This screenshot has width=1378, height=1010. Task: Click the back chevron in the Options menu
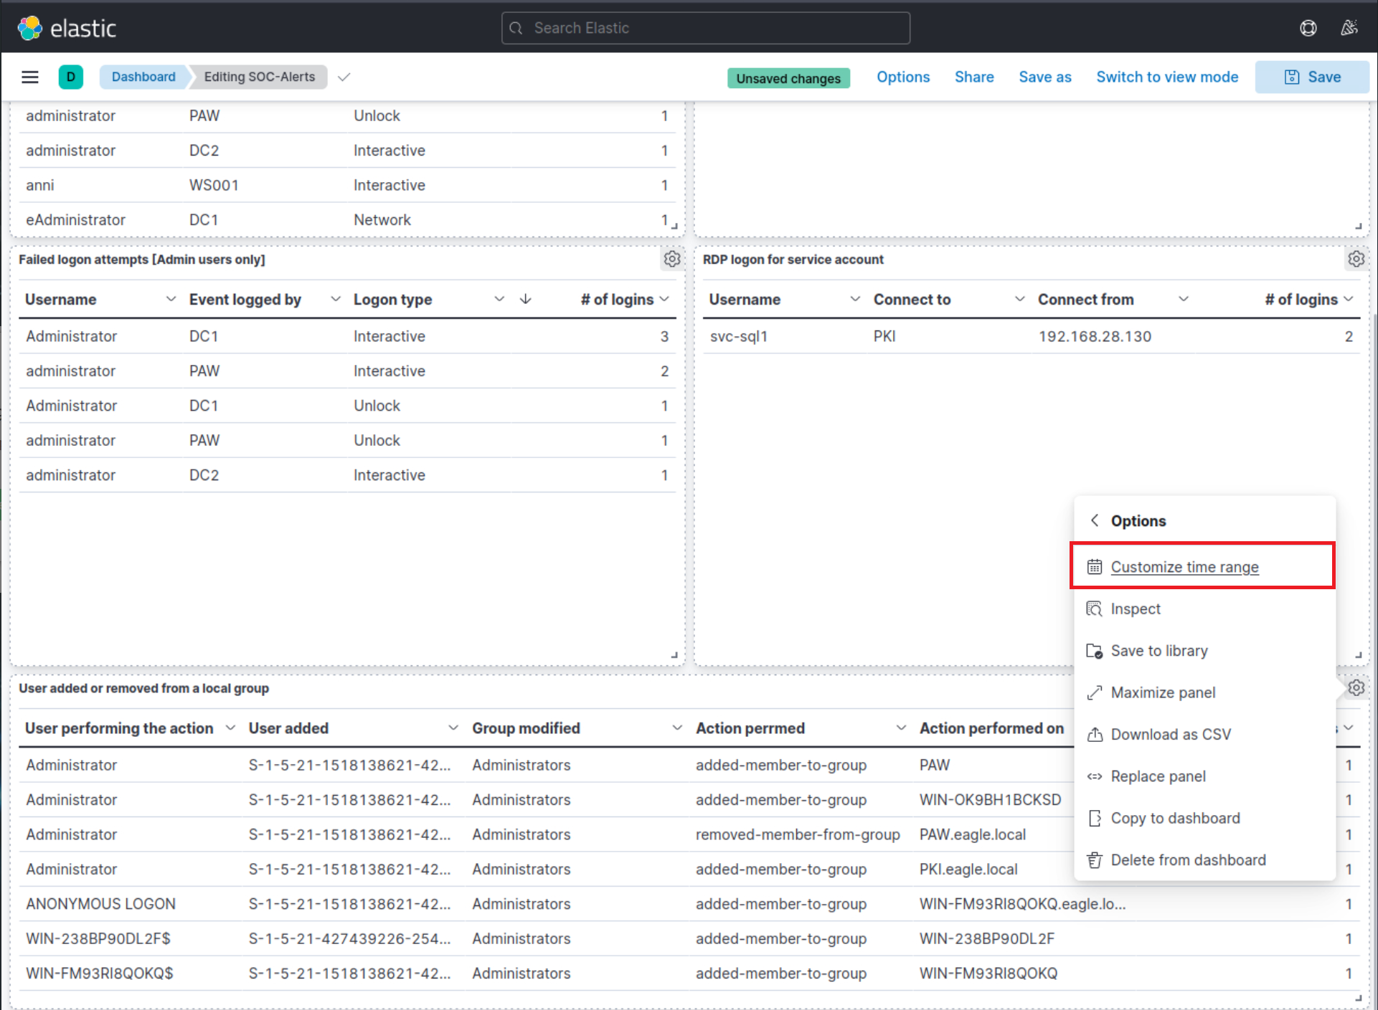pyautogui.click(x=1095, y=520)
